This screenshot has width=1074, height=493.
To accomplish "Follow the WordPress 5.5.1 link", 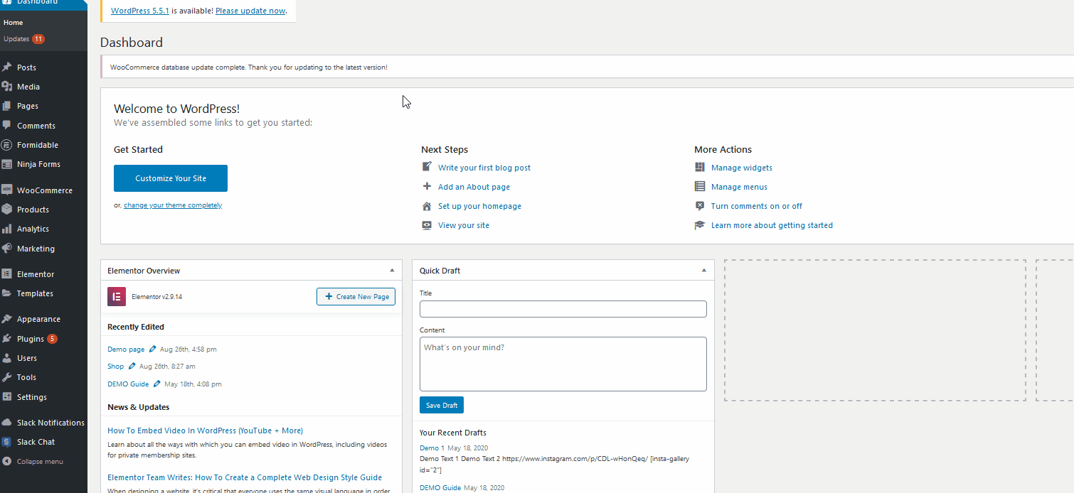I will click(140, 11).
